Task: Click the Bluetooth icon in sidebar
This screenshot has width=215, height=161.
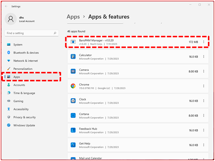Action: (9, 52)
